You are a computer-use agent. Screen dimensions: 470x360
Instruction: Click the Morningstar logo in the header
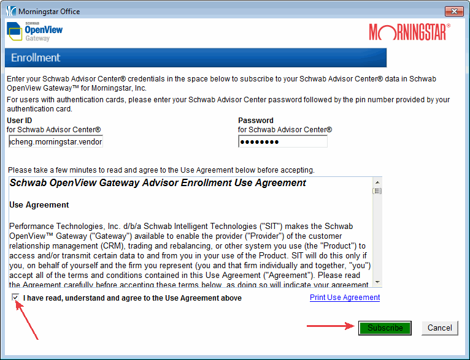409,32
